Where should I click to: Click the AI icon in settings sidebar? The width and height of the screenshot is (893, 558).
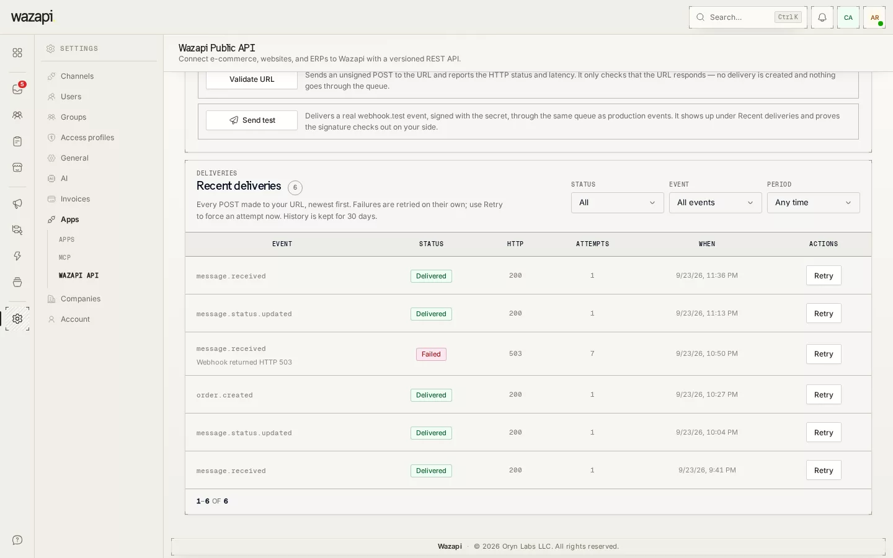pos(51,179)
